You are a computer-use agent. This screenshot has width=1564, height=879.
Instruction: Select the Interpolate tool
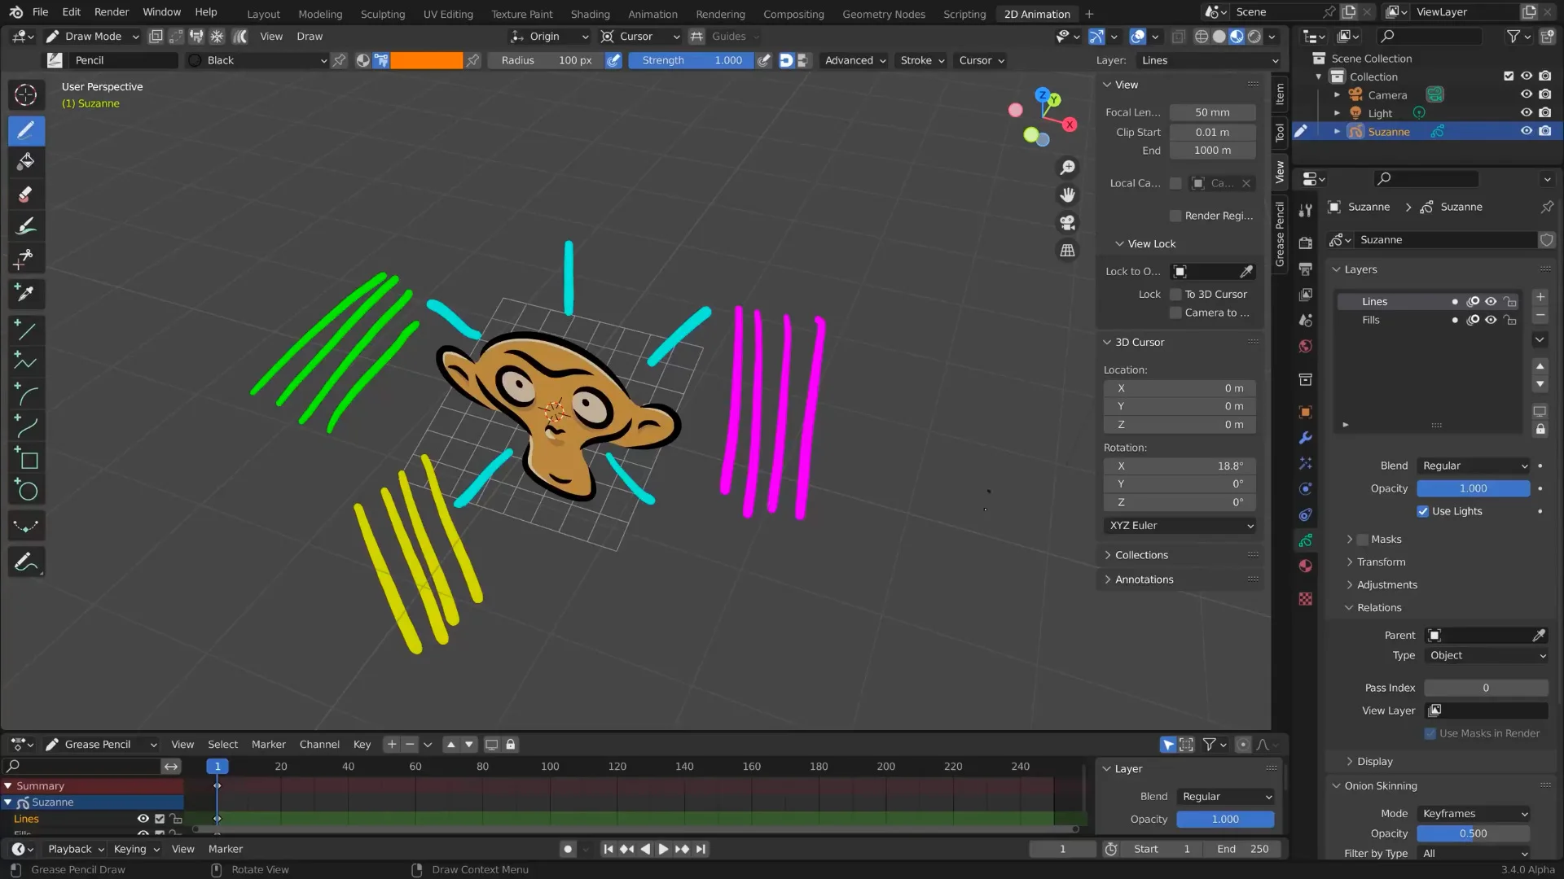tap(26, 527)
